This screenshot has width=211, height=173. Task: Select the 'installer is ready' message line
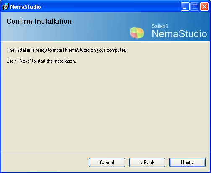tap(66, 50)
